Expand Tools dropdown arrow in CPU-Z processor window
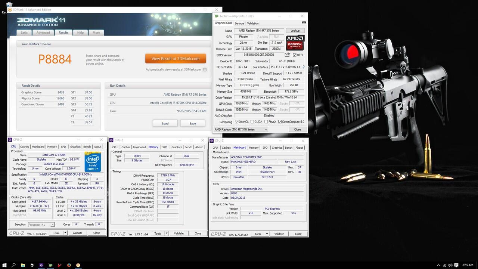 pyautogui.click(x=65, y=233)
